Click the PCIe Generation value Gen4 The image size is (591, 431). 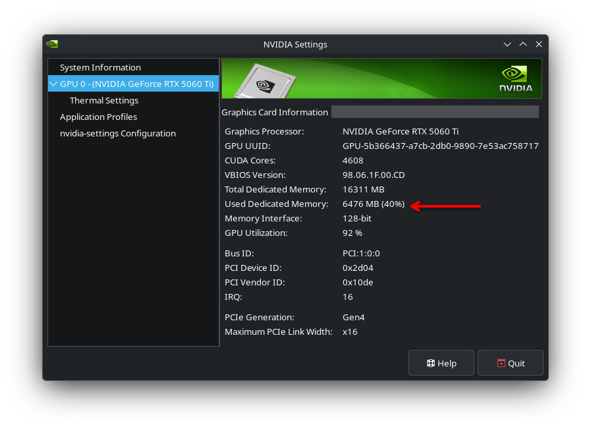(x=354, y=318)
